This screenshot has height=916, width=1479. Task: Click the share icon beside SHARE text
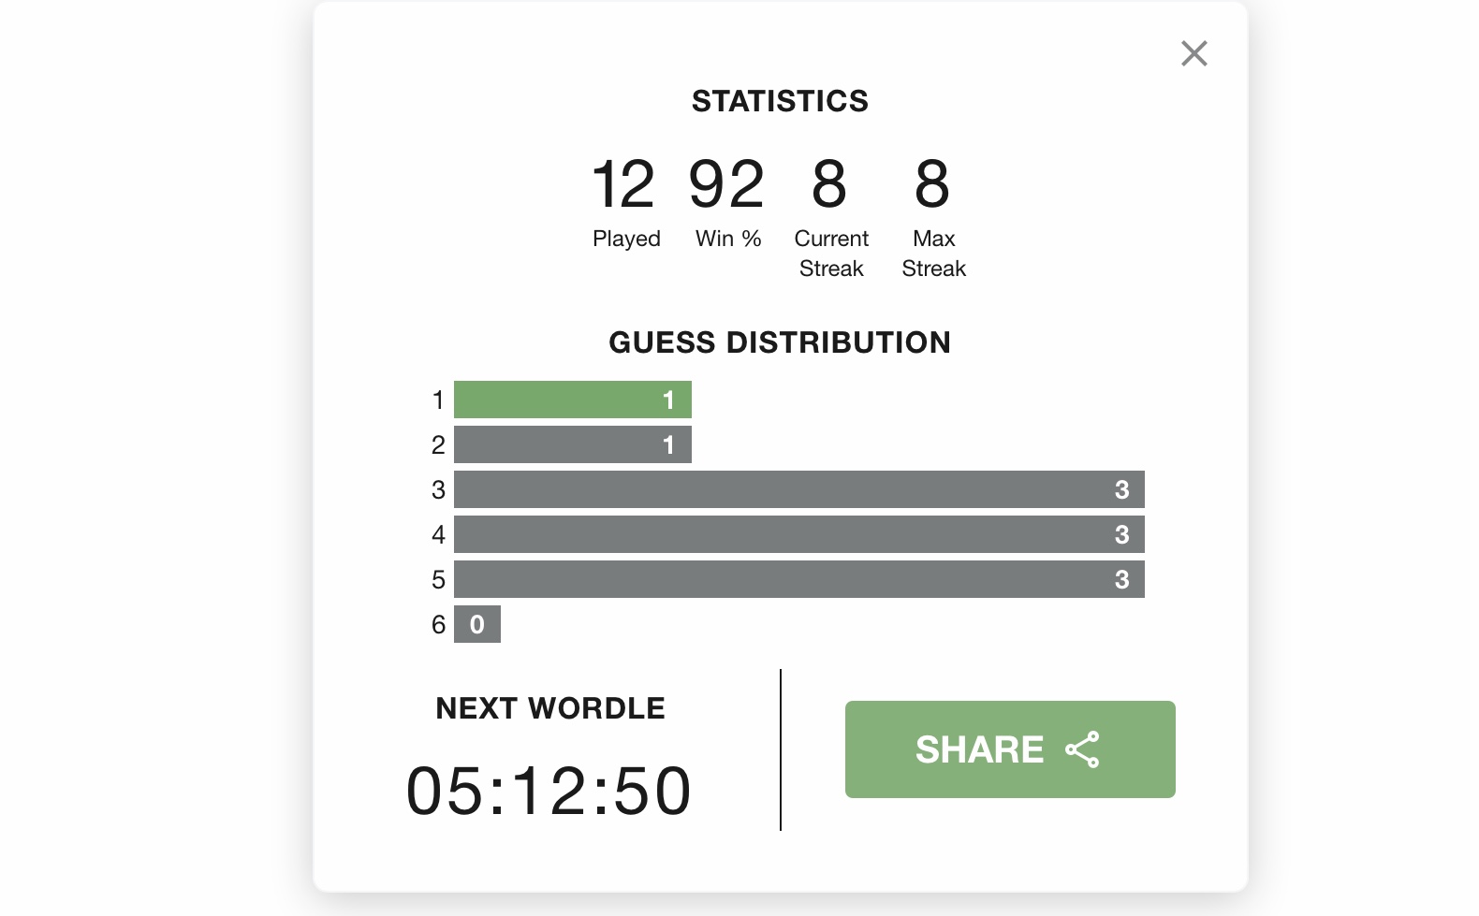coord(1082,749)
